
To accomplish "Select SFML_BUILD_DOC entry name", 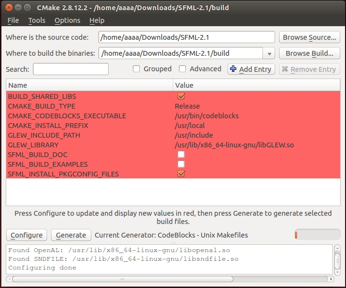I will click(x=38, y=155).
